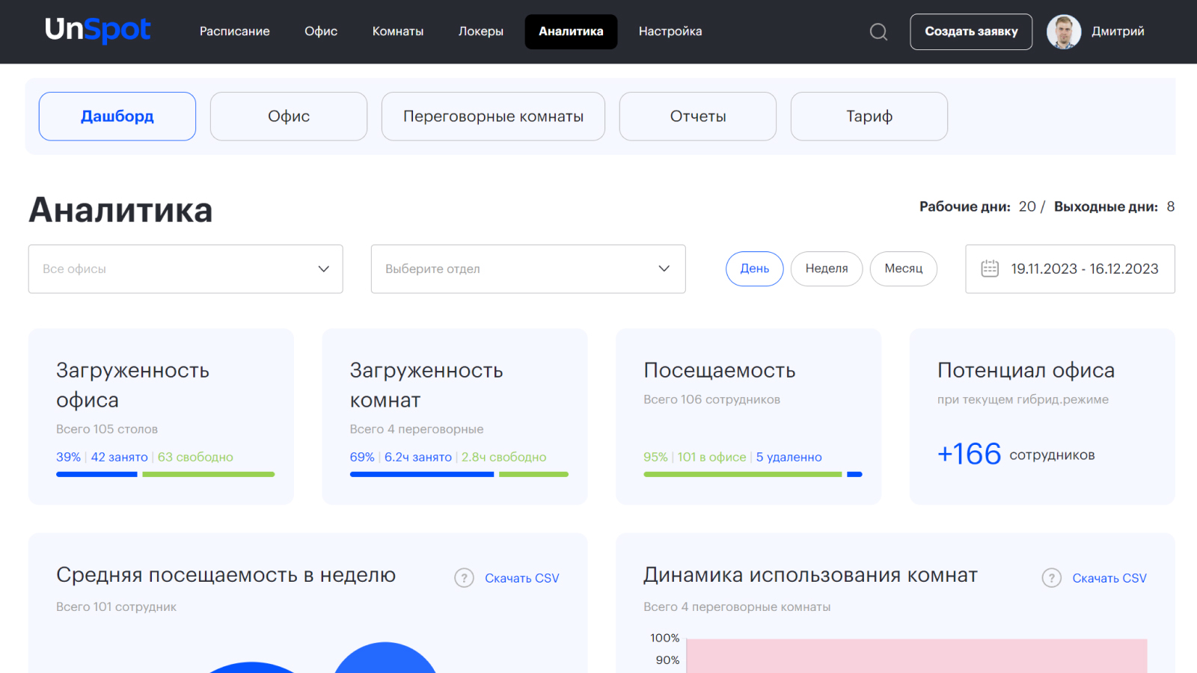Select Аналитика in top navigation

(571, 31)
